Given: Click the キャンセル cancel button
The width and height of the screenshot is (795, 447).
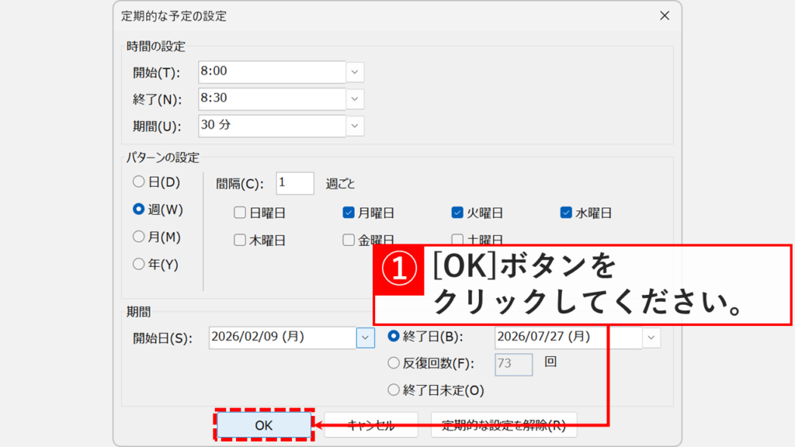Looking at the screenshot, I should coord(371,425).
